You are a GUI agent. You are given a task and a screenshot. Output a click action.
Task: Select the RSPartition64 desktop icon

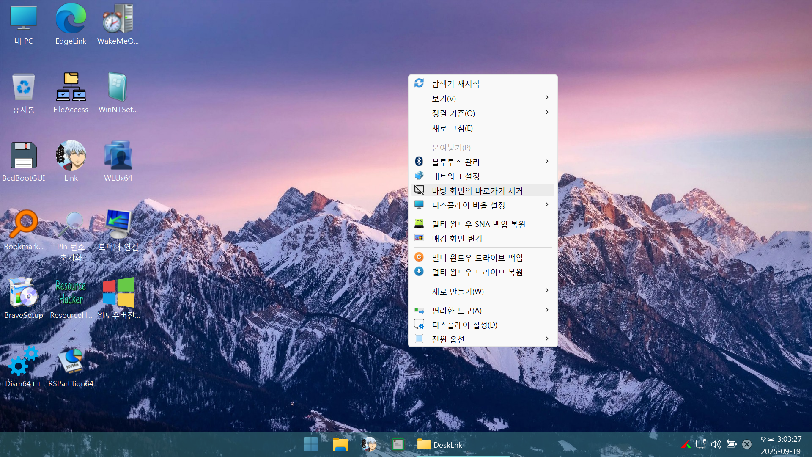click(71, 361)
